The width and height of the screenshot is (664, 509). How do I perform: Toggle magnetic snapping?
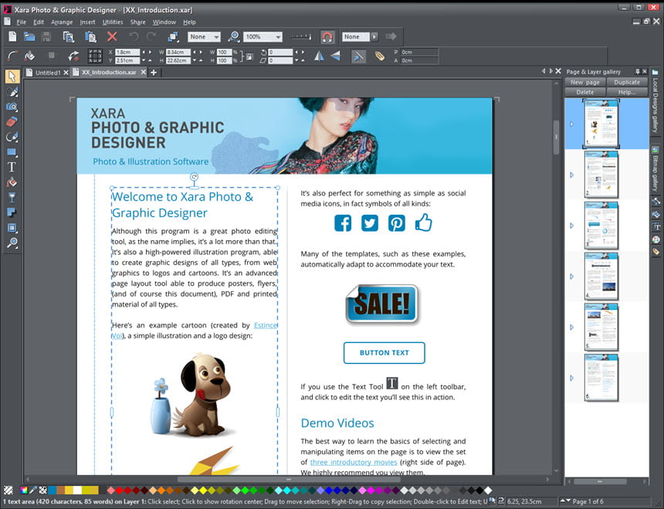point(327,37)
